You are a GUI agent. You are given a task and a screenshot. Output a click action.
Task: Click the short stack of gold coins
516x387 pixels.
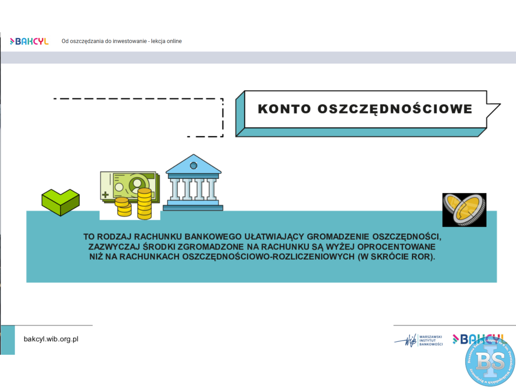click(123, 207)
